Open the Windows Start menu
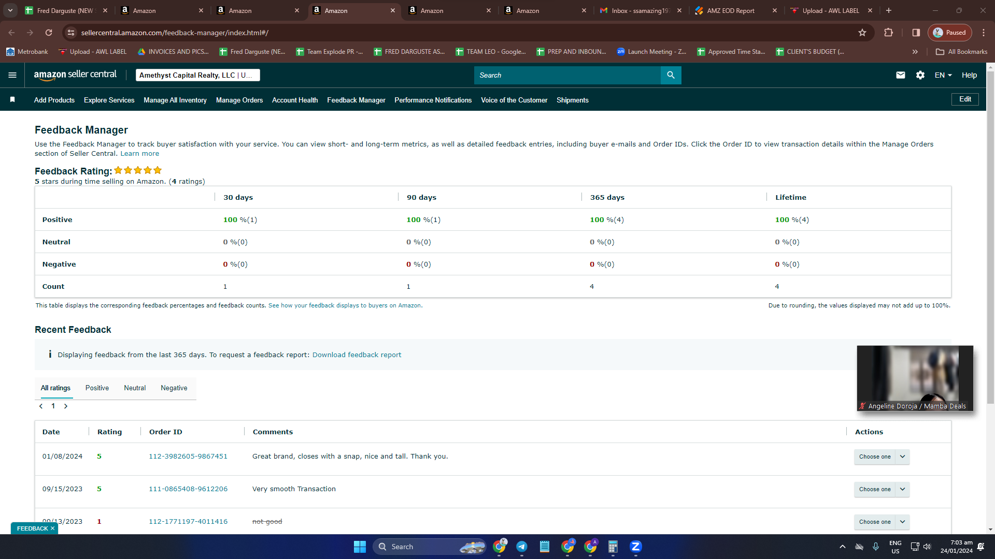The height and width of the screenshot is (559, 995). (x=360, y=547)
